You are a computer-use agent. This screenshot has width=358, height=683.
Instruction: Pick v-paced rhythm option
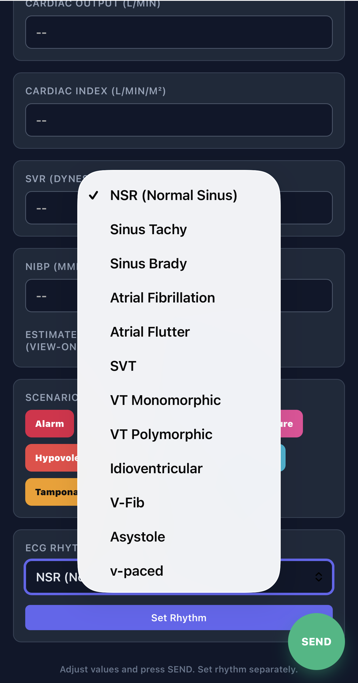click(136, 571)
